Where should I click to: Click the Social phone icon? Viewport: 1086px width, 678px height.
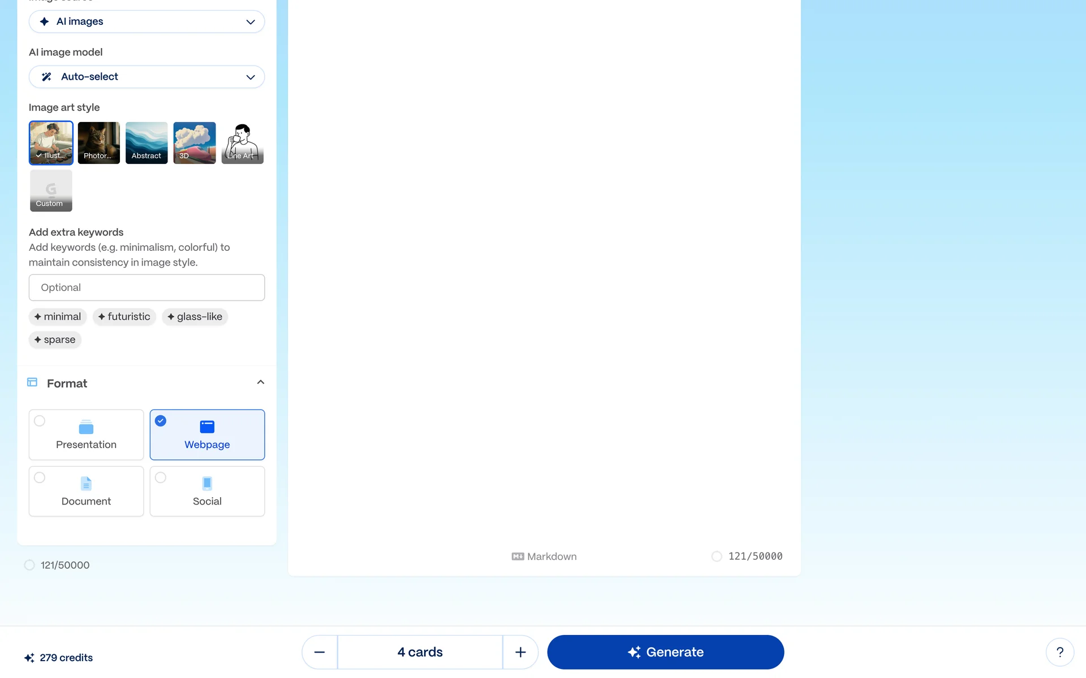(207, 483)
